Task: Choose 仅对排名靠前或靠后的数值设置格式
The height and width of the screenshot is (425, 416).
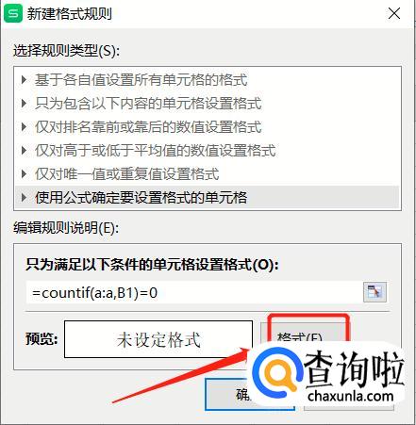Action: point(207,127)
